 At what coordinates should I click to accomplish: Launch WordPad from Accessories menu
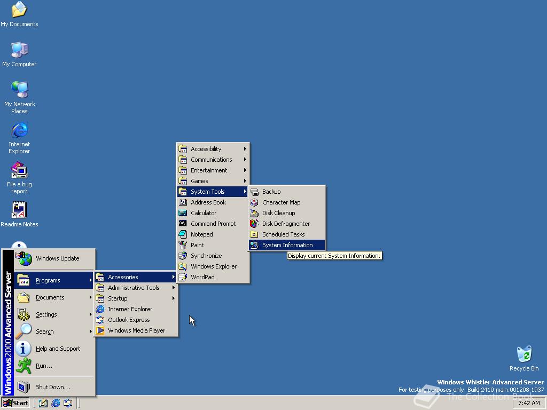213,277
